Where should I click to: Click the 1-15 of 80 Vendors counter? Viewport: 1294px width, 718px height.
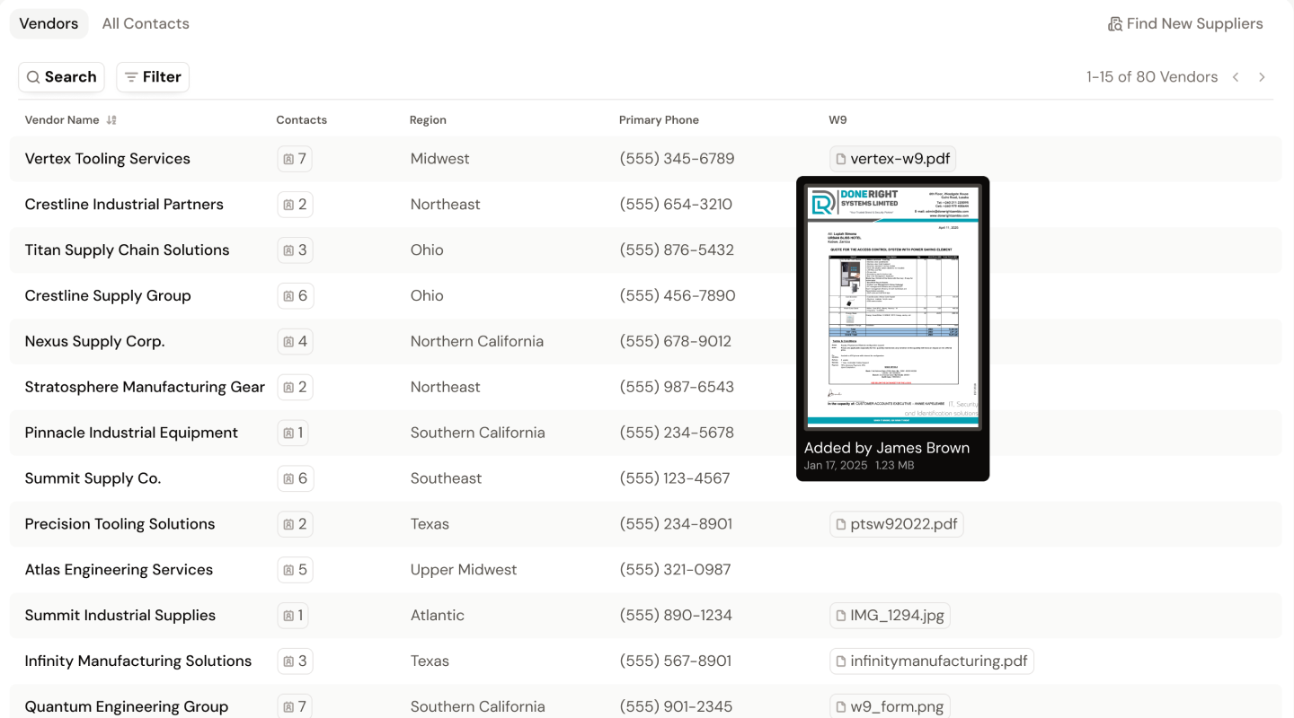click(x=1152, y=77)
